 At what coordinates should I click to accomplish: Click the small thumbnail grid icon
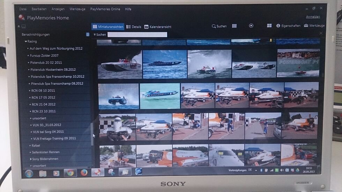[x=234, y=26]
